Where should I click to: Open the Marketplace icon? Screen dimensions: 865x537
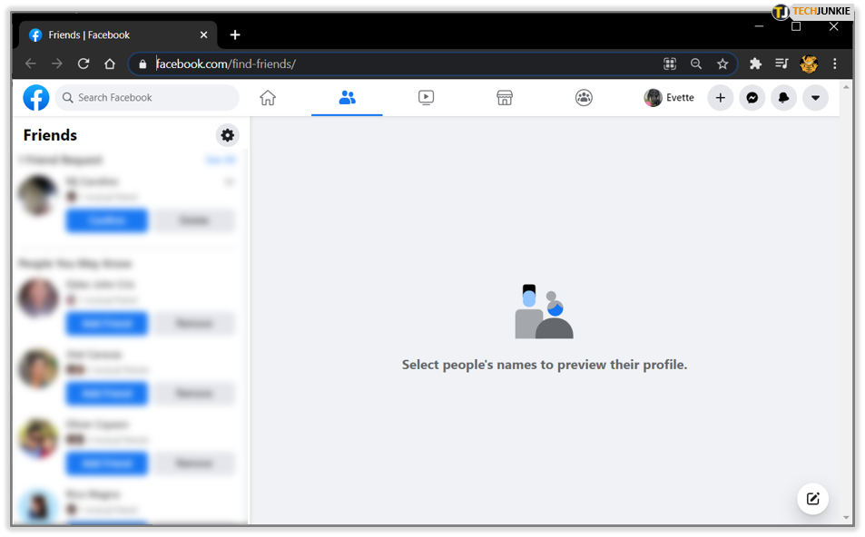pyautogui.click(x=504, y=97)
